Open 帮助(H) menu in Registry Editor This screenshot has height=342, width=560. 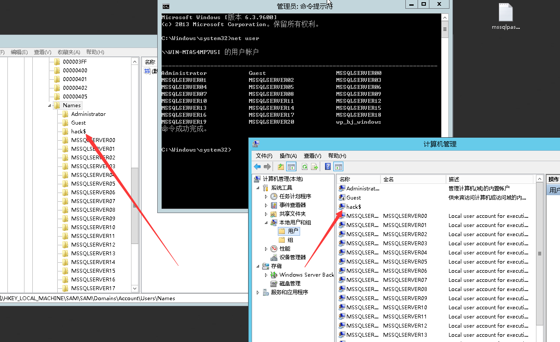click(95, 52)
